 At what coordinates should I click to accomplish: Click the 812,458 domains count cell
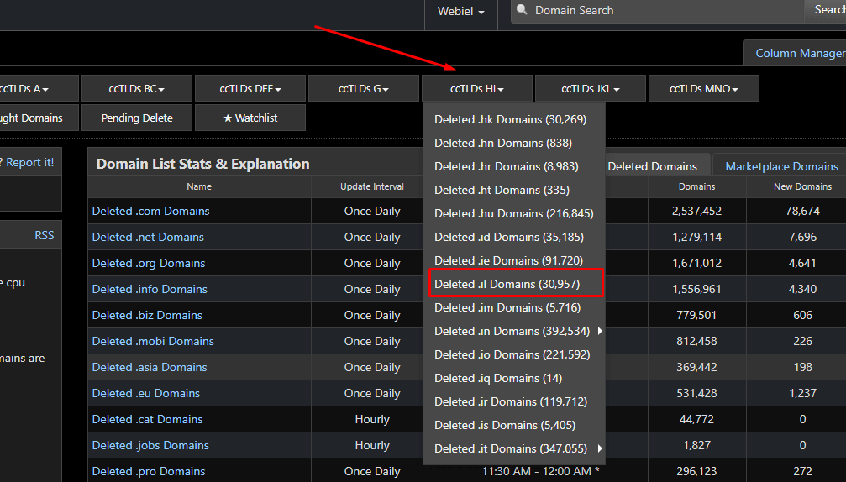(x=696, y=341)
